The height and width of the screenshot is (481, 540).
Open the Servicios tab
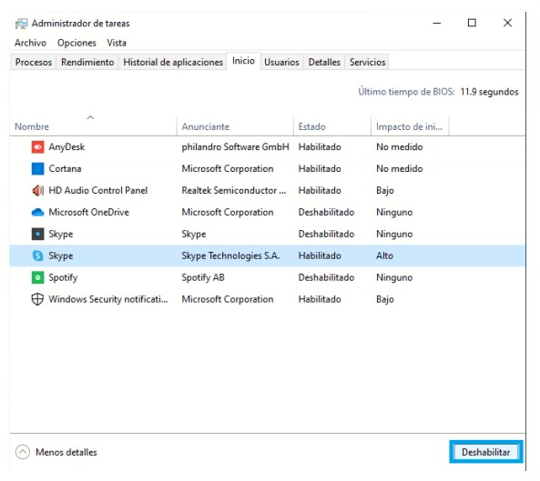coord(367,62)
